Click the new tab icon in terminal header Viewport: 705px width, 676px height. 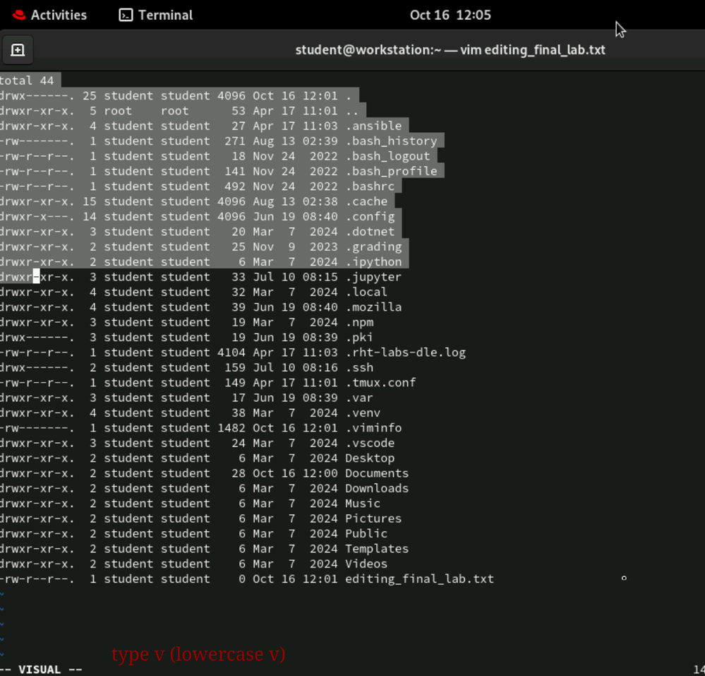click(18, 50)
